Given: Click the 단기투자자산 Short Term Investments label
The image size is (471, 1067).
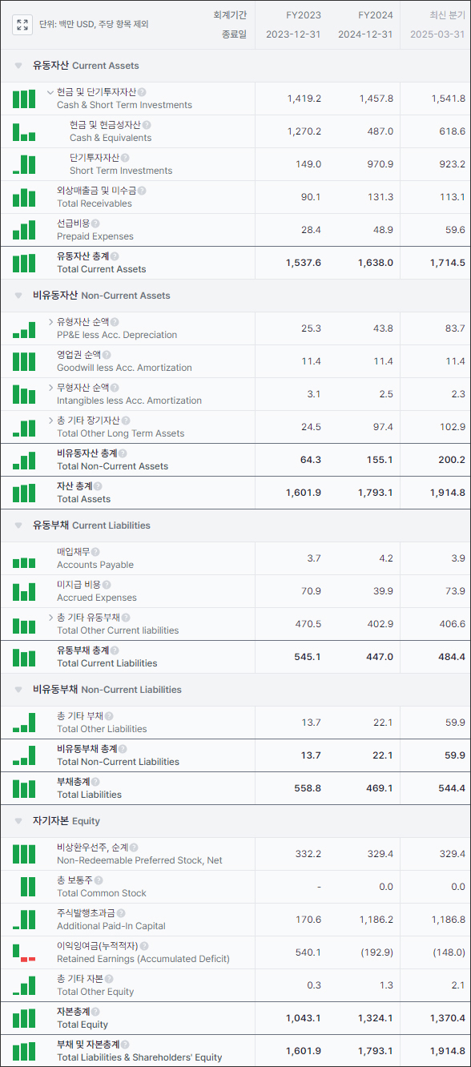Looking at the screenshot, I should pos(121,164).
